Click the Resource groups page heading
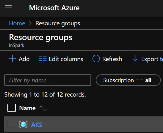 [40, 37]
